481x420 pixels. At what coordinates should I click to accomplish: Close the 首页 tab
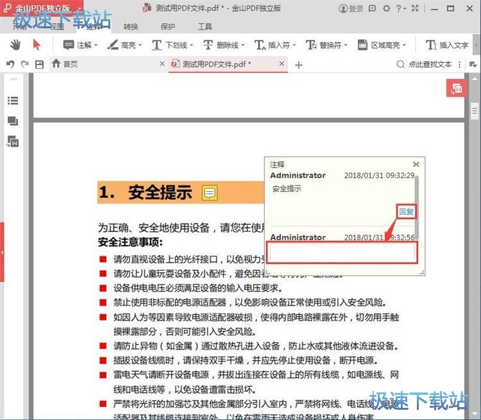[x=162, y=64]
